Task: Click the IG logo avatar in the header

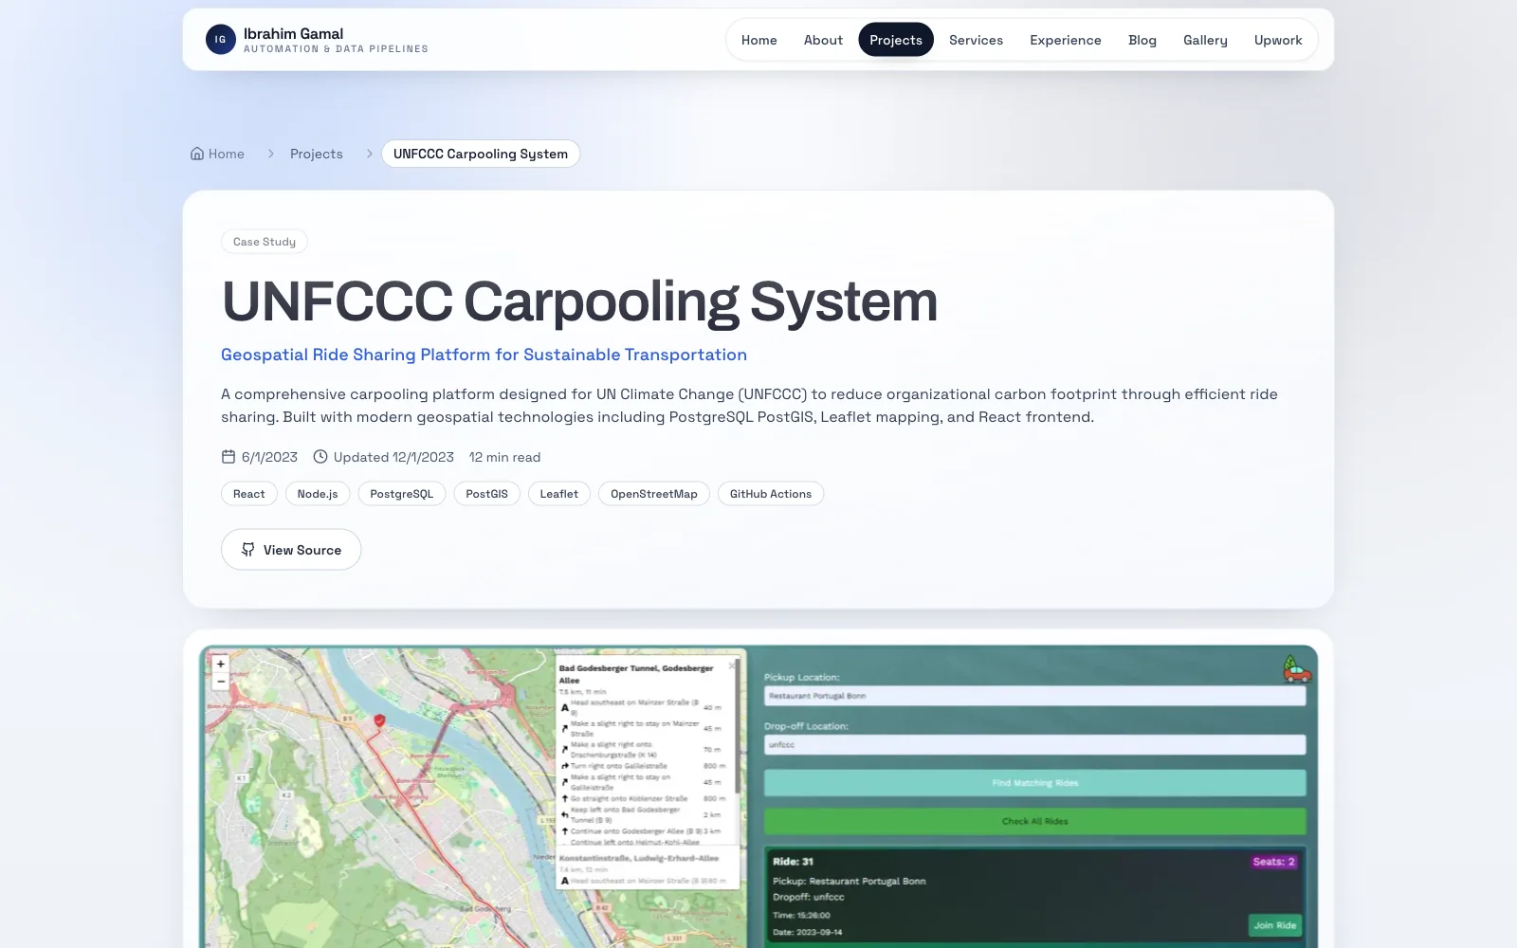Action: point(220,39)
